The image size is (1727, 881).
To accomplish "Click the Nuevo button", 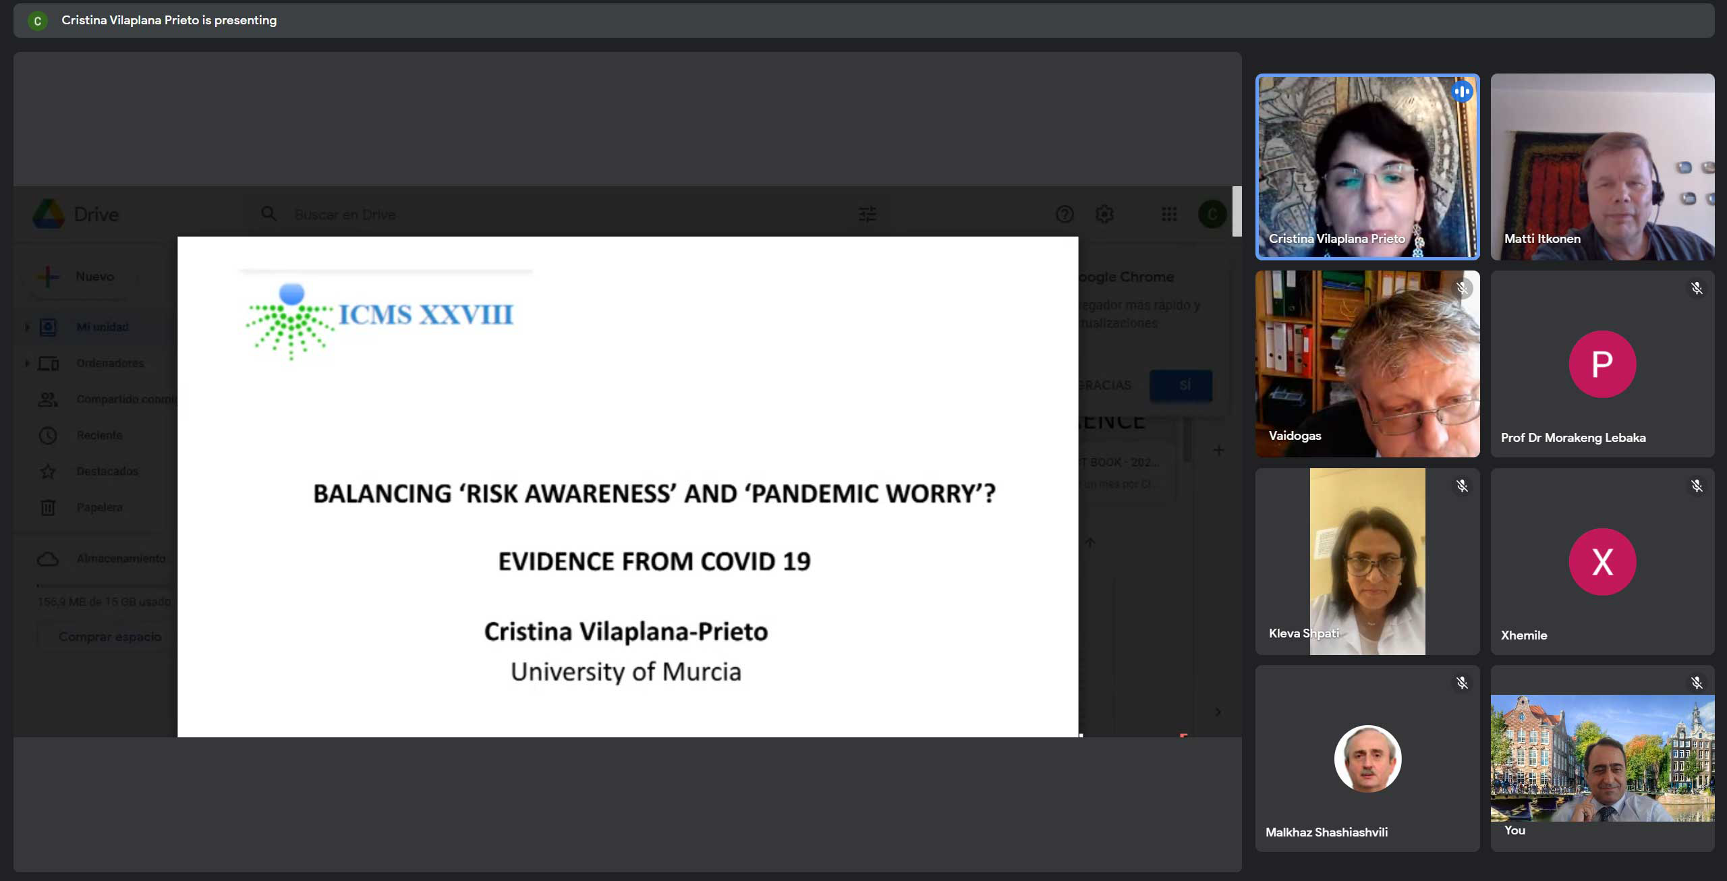I will click(x=79, y=277).
